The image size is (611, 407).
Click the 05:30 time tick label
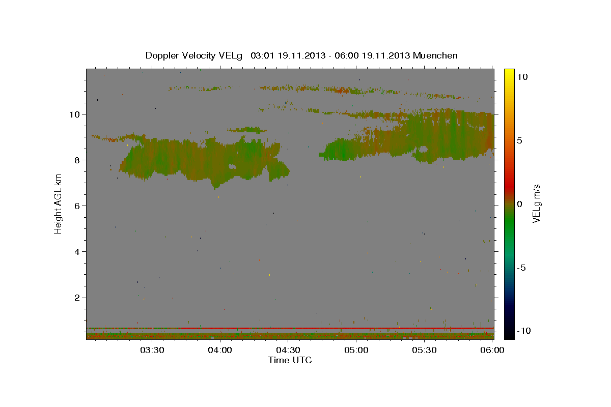[x=425, y=350]
